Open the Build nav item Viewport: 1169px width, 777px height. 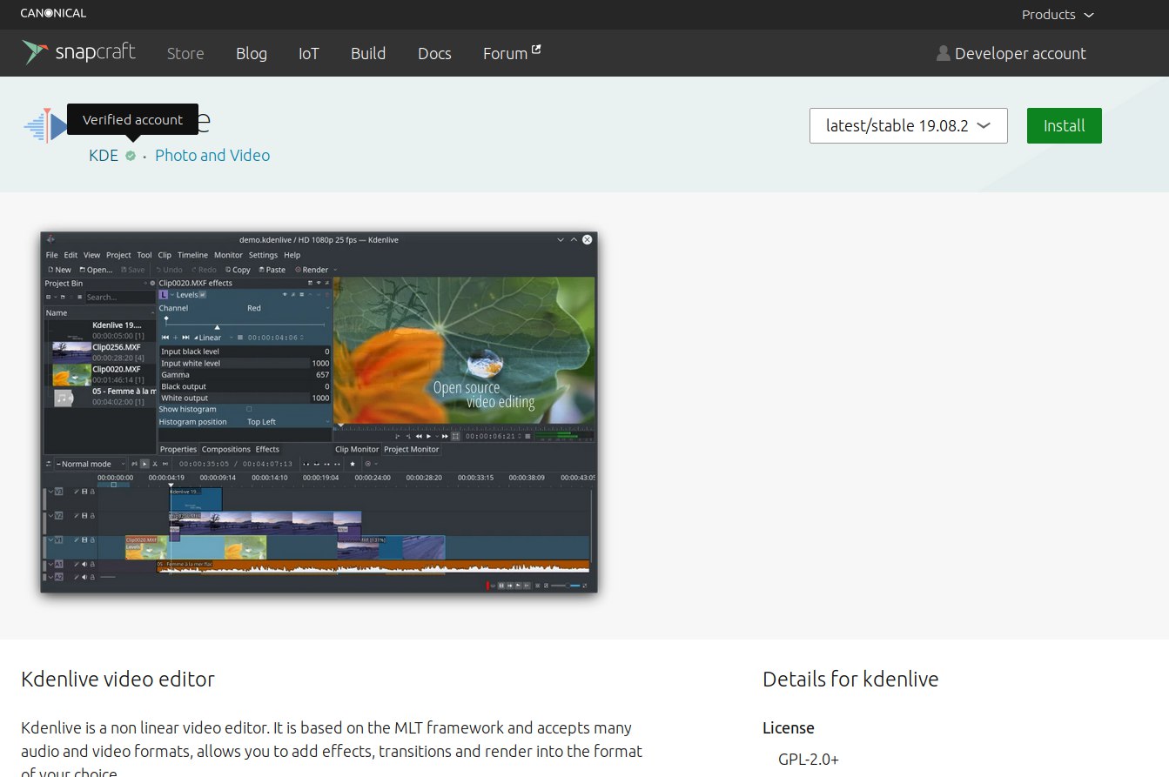click(368, 53)
